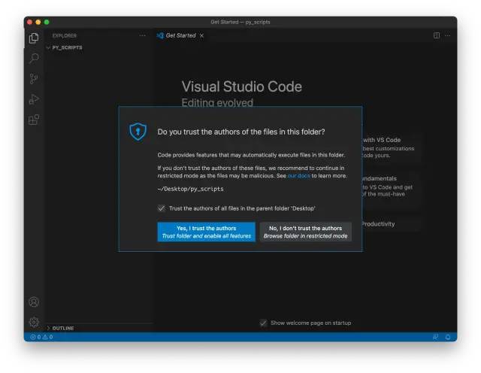Click the Visual Studio Code heading
Viewport: 481px width, 373px height.
[242, 86]
